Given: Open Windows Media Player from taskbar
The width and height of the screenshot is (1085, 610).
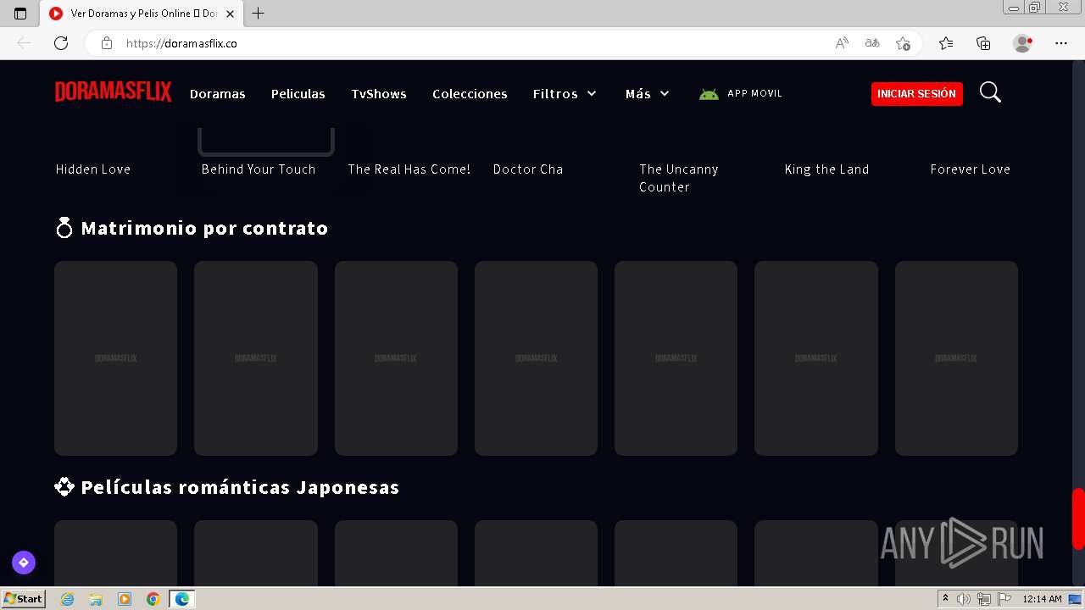Looking at the screenshot, I should [x=125, y=599].
